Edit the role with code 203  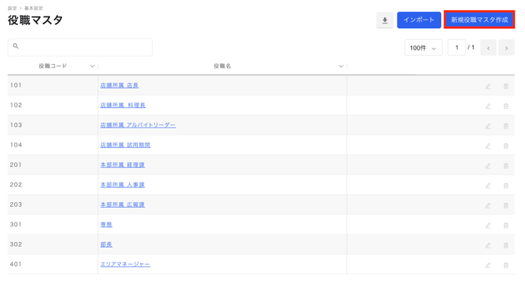coord(488,205)
